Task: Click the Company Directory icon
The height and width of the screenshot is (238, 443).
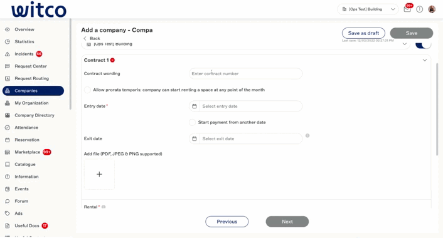Action: (x=8, y=115)
